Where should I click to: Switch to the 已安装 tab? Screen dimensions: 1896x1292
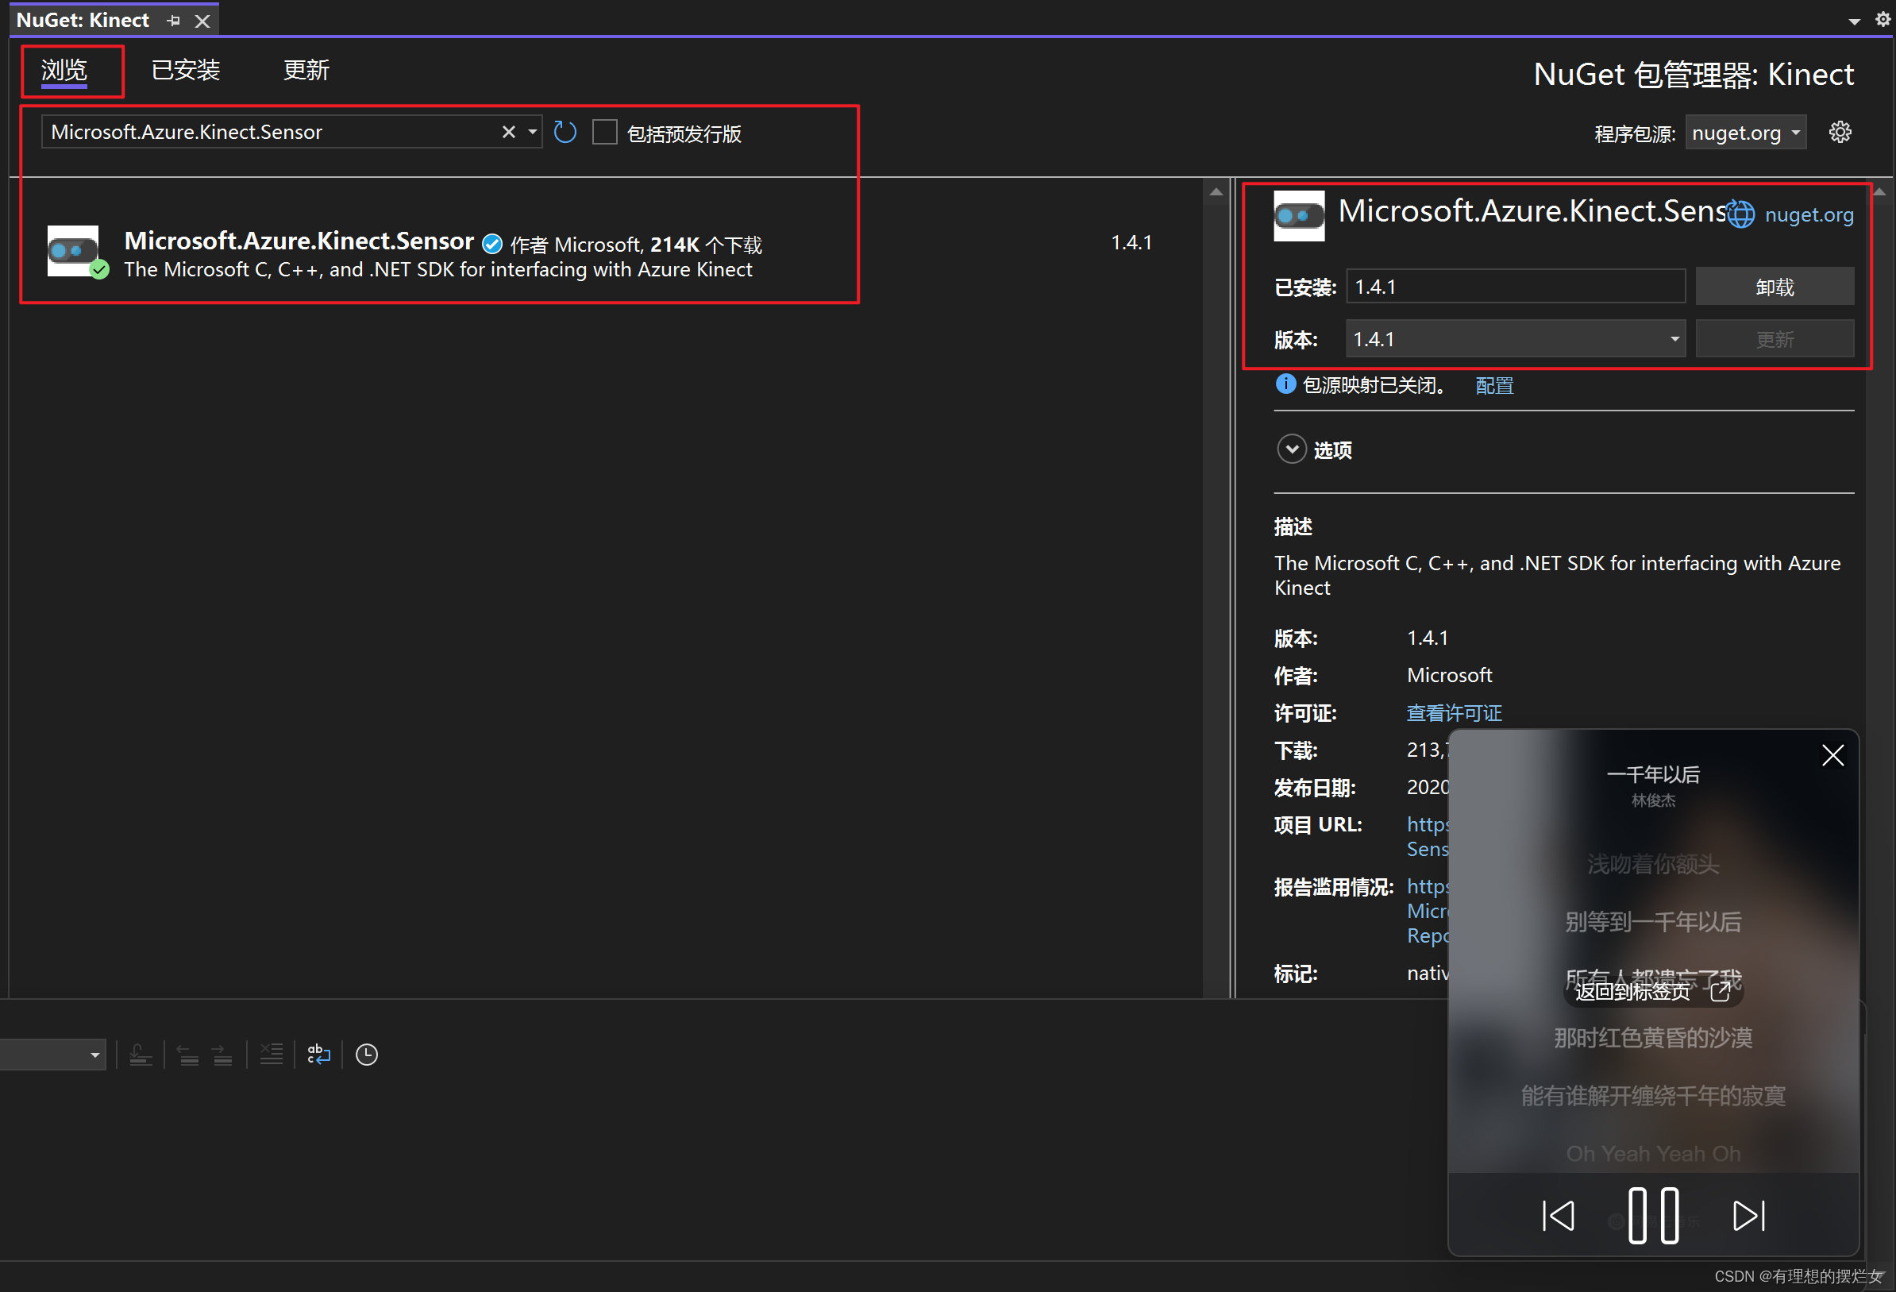coord(185,70)
